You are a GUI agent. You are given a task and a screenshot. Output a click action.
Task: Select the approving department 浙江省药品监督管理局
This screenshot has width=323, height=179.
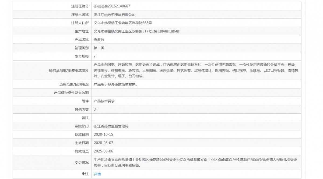pos(111,126)
